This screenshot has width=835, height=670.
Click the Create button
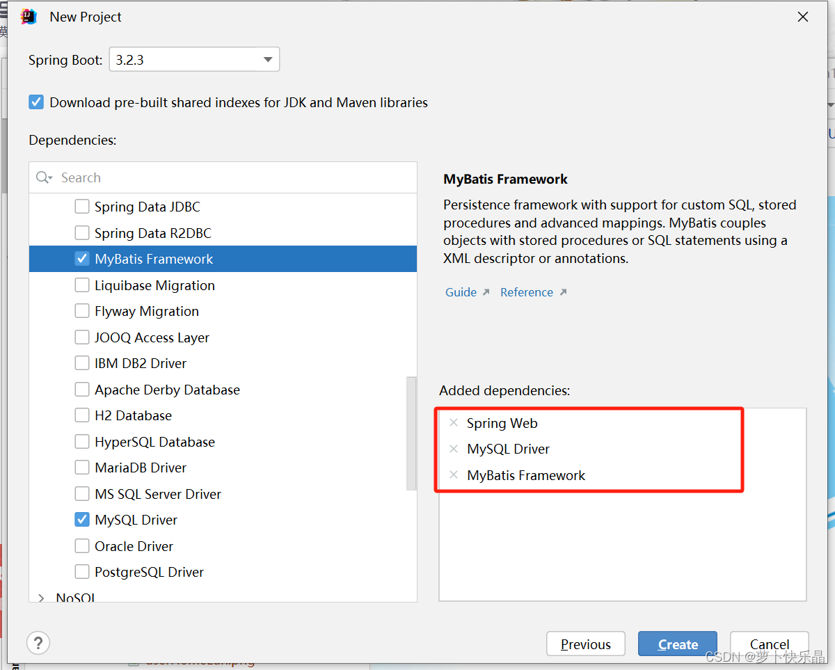tap(678, 644)
